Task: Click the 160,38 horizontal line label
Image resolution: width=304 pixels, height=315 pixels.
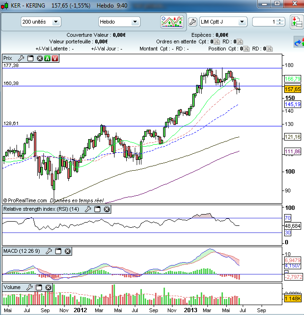Action: 11,83
